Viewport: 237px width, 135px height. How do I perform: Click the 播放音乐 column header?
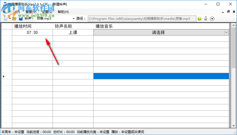coord(161,26)
